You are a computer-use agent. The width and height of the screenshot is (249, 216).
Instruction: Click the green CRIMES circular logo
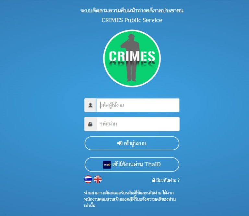pos(132,58)
